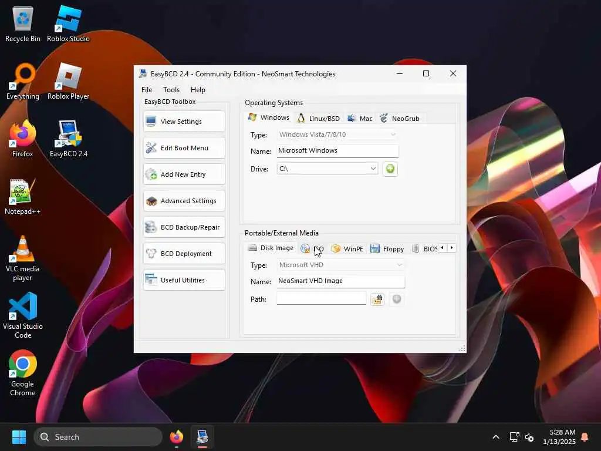Viewport: 601px width, 451px height.
Task: Open BCD Backup/Repair
Action: (x=184, y=227)
